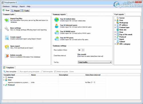Click the User icon in Templates list
This screenshot has height=104, width=143.
[6, 80]
